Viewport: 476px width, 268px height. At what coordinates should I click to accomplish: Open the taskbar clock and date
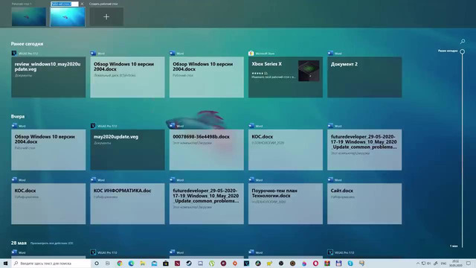click(456, 264)
